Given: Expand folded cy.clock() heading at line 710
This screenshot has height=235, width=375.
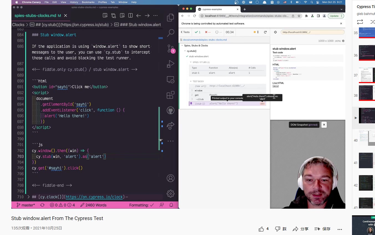Looking at the screenshot, I should click(28, 197).
